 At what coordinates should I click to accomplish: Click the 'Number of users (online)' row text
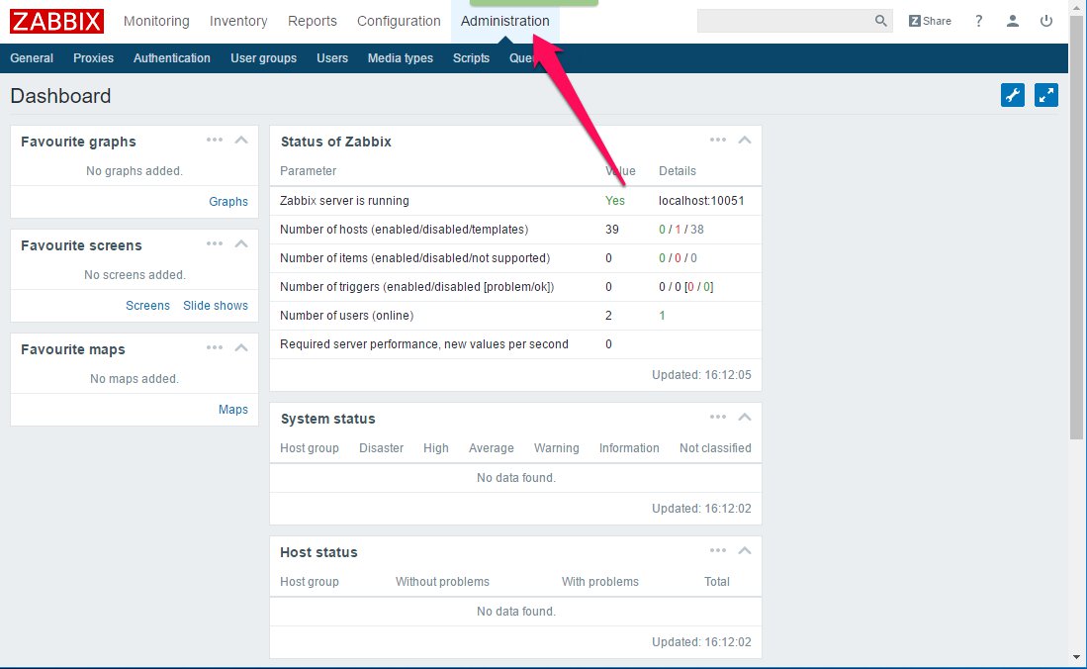pos(346,315)
